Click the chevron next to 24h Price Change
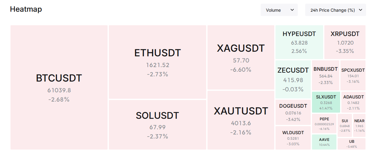Image resolution: width=376 pixels, height=160 pixels. pos(360,10)
